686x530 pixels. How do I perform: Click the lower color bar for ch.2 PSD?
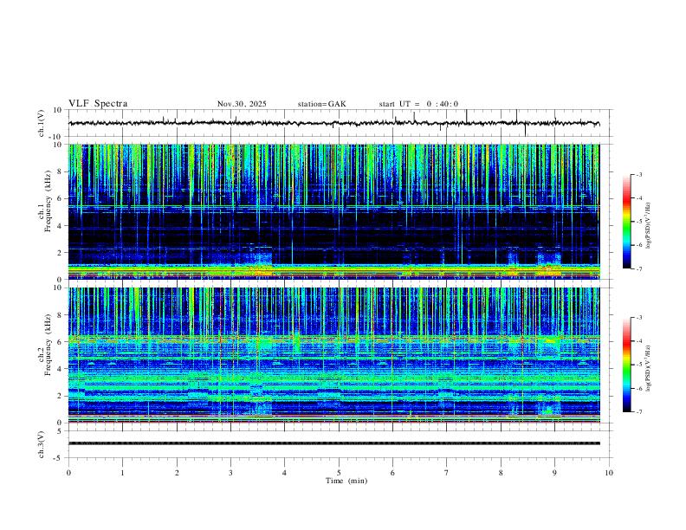pyautogui.click(x=627, y=365)
